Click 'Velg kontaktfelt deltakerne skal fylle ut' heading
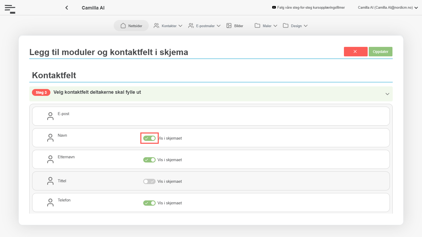This screenshot has height=237, width=422. pyautogui.click(x=97, y=92)
